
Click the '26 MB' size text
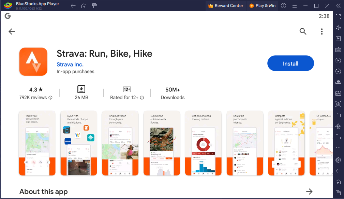tap(81, 98)
